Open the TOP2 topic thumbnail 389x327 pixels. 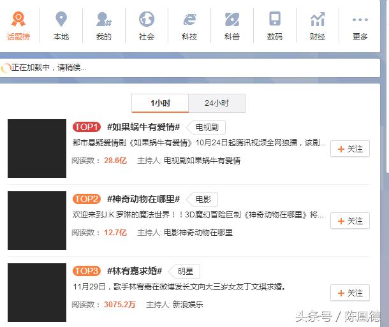coord(37,221)
